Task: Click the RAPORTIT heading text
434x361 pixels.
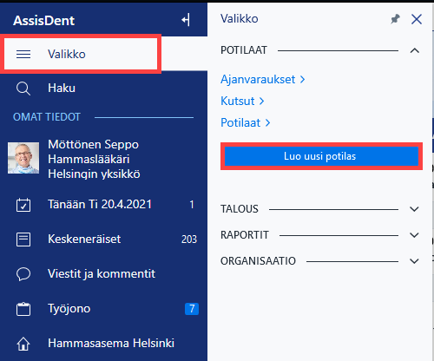Action: 245,235
